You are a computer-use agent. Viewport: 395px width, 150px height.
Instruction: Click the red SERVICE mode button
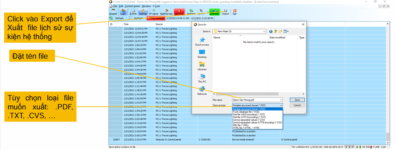(179, 12)
